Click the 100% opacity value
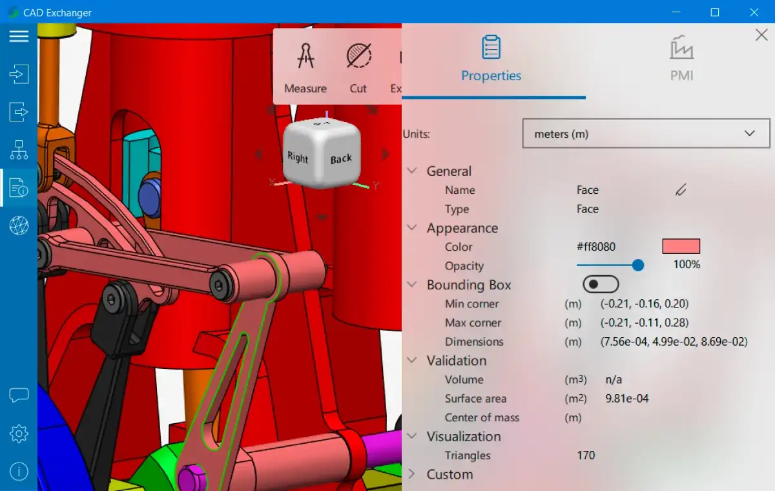The height and width of the screenshot is (491, 775). (x=687, y=264)
